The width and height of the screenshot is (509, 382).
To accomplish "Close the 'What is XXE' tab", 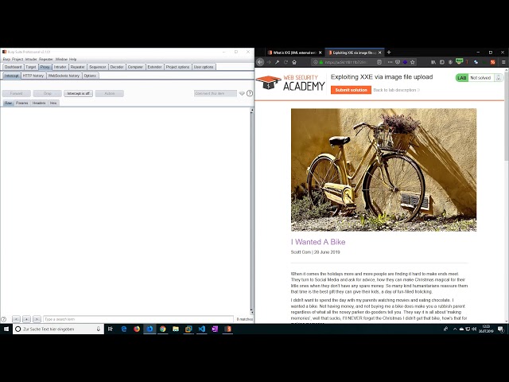I will pos(320,53).
